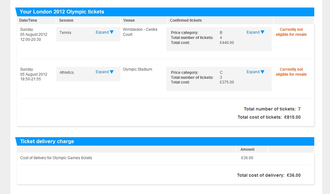The image size is (330, 194).
Task: Expand confirmed tickets for £440.00 Tennis order
Action: pos(253,32)
